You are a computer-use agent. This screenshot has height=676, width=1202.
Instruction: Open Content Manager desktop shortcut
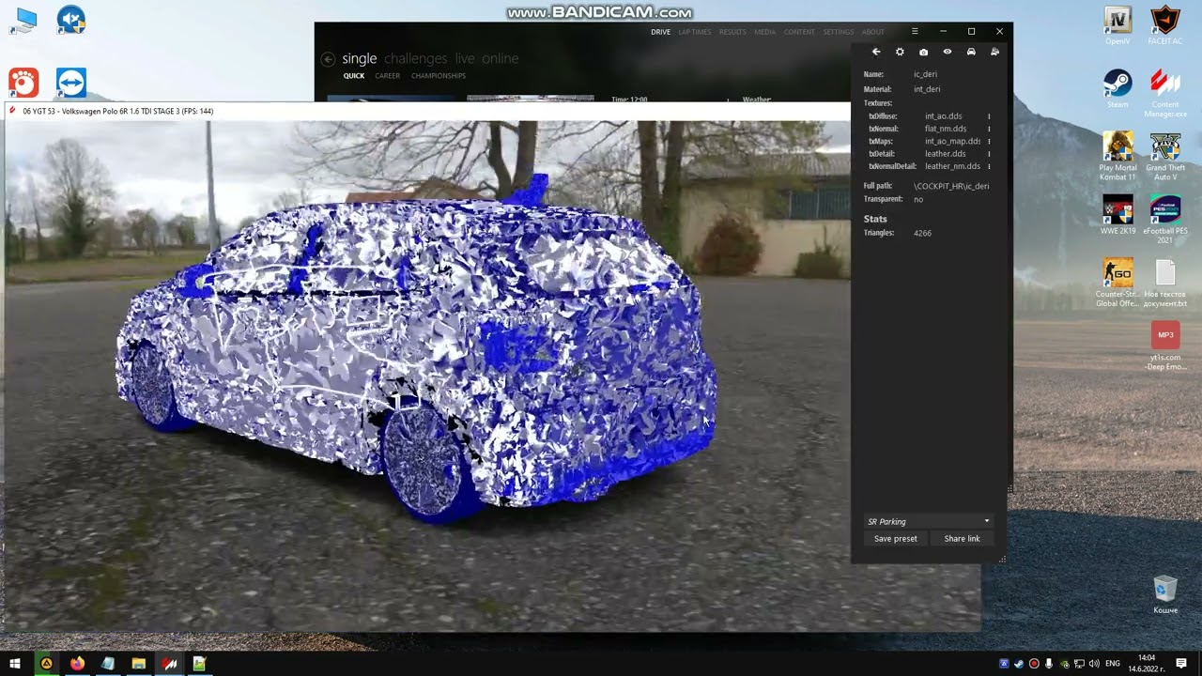pyautogui.click(x=1165, y=93)
